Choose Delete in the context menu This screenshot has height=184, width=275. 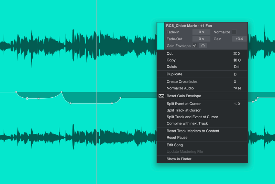point(172,67)
